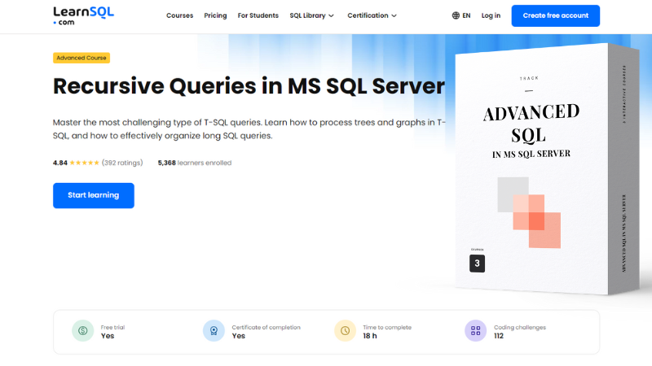
Task: Click the "5,368 learners enrolled" text
Action: coord(195,163)
